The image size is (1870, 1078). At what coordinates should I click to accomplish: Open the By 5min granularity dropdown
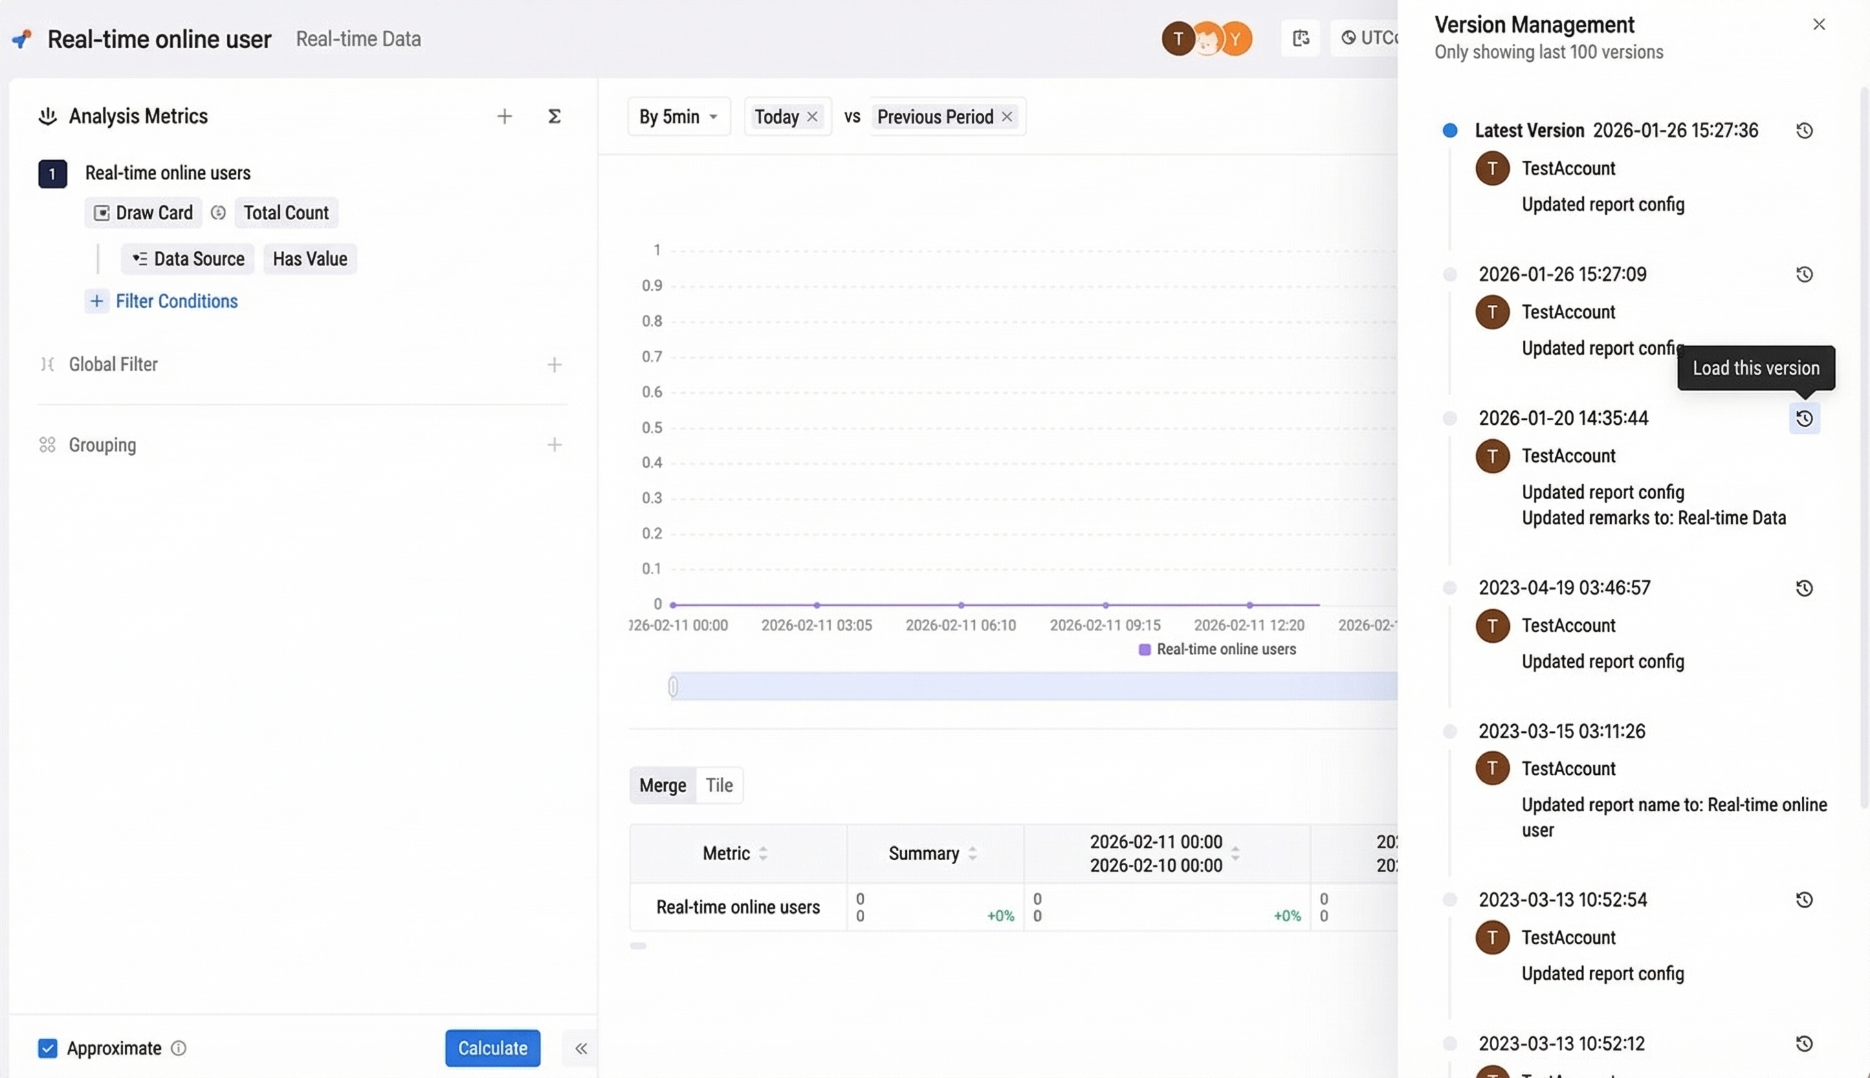679,116
